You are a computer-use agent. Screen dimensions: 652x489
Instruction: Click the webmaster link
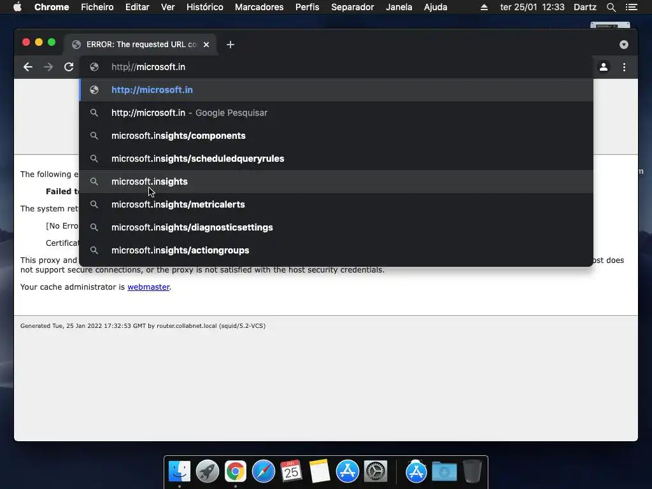[x=148, y=287]
